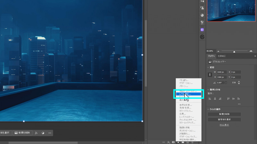Open the fx layer style button
257x144 pixels.
tap(168, 142)
